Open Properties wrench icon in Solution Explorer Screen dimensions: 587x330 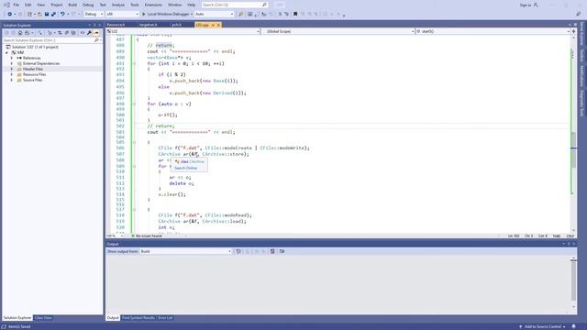tap(89, 33)
